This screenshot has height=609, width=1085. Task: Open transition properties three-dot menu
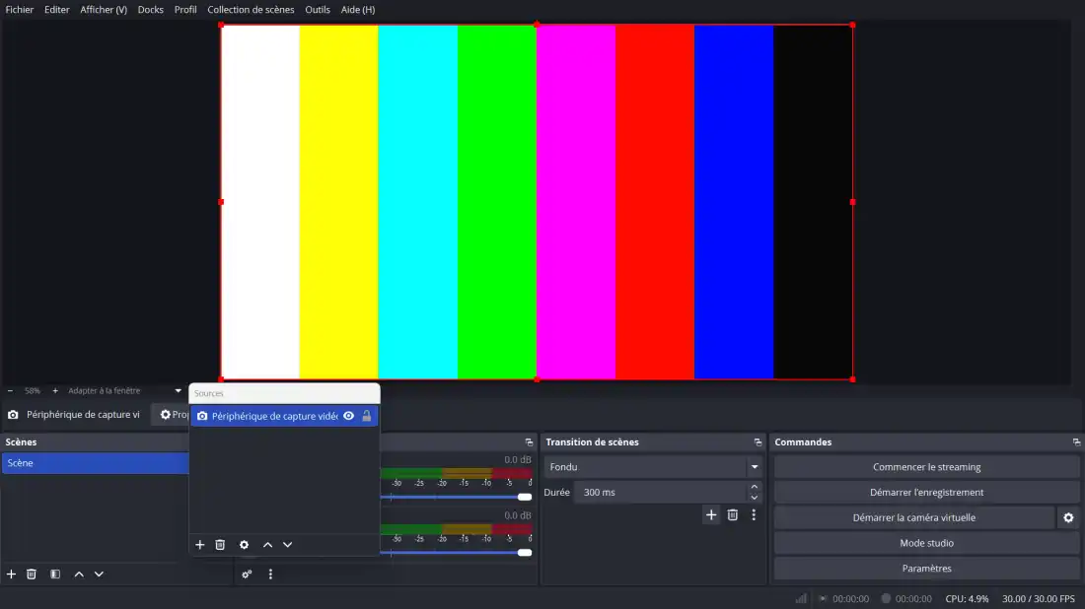point(754,514)
